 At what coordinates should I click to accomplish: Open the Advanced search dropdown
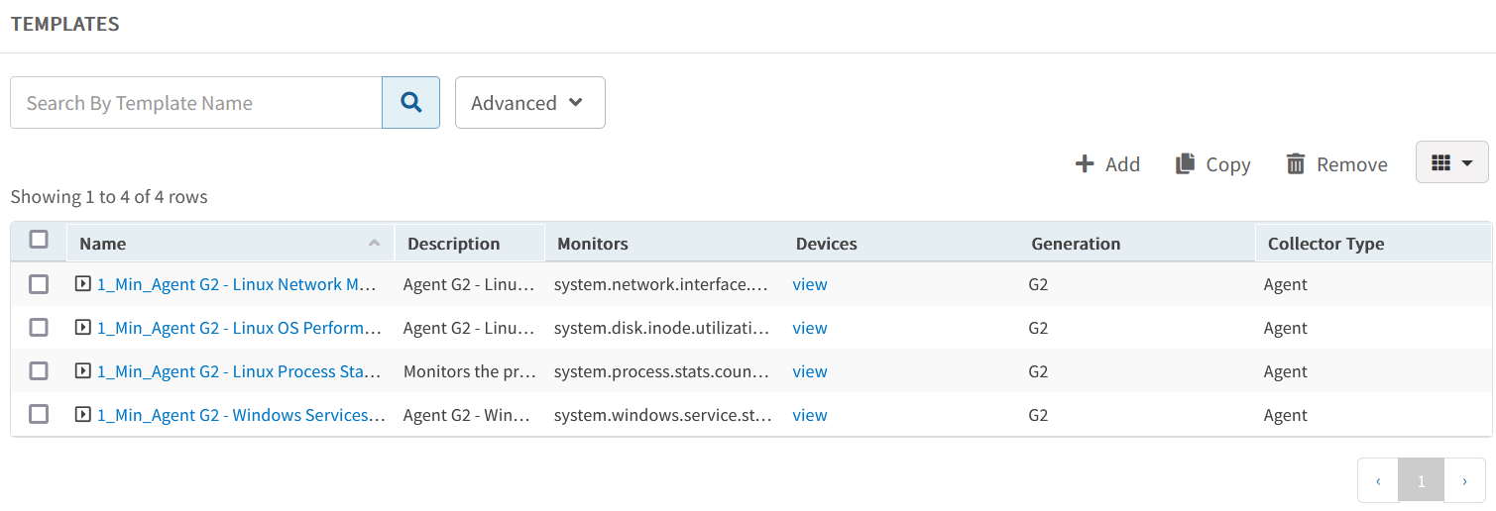pyautogui.click(x=529, y=103)
